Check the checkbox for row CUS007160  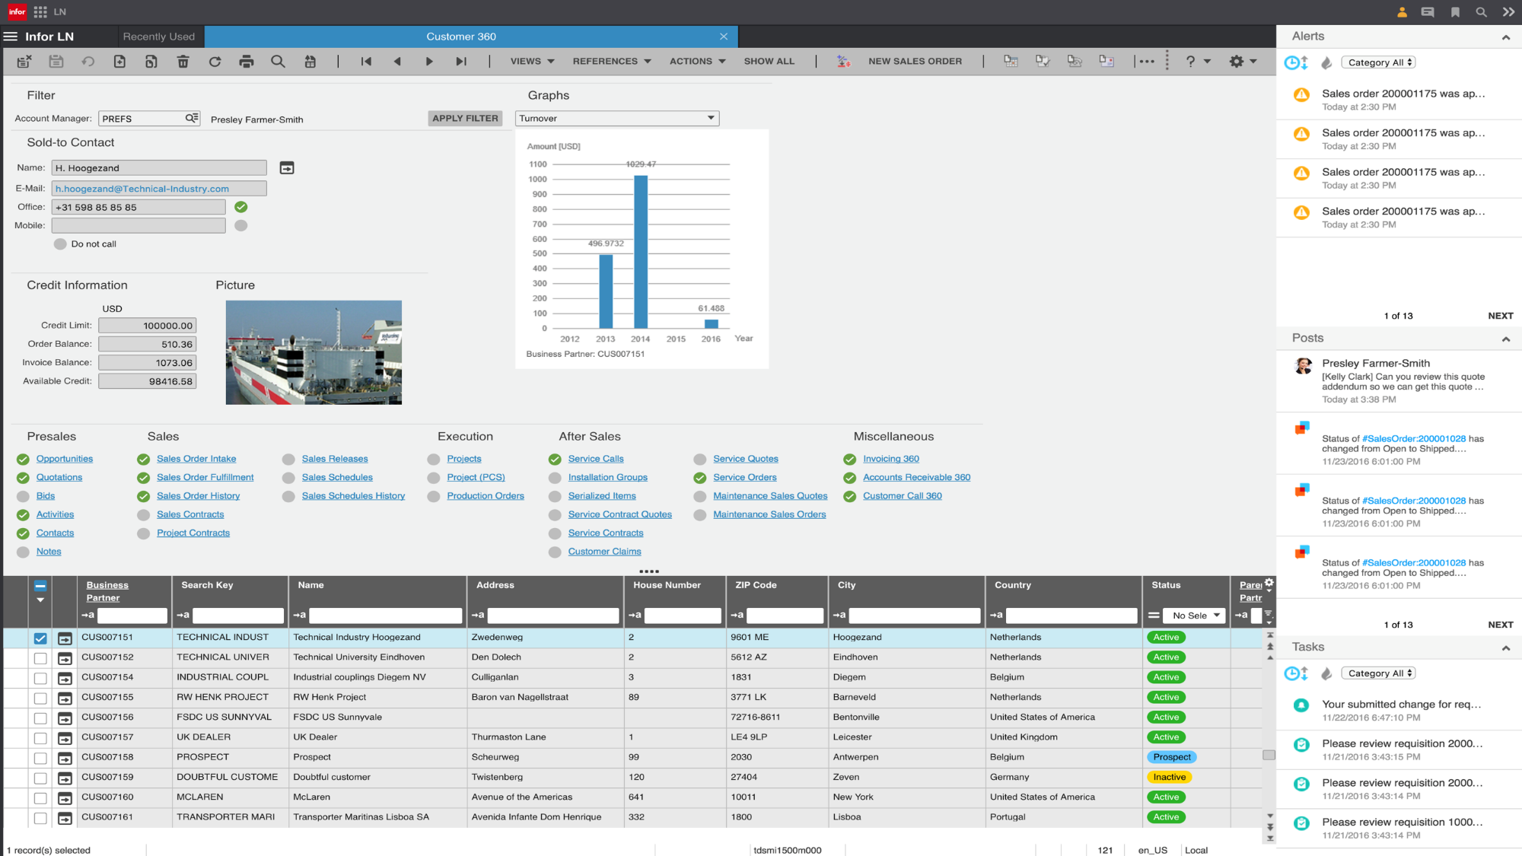pos(40,798)
